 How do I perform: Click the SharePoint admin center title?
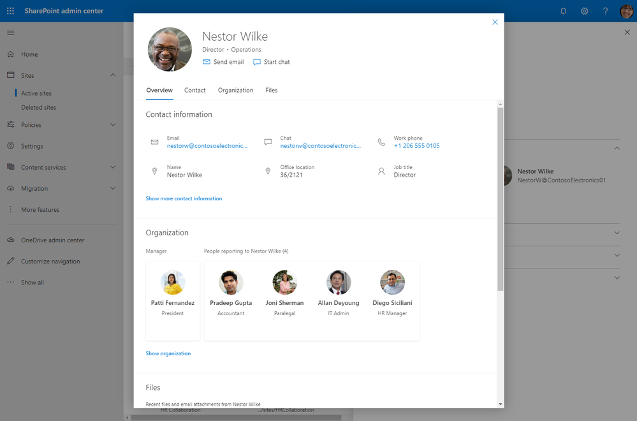click(x=64, y=11)
